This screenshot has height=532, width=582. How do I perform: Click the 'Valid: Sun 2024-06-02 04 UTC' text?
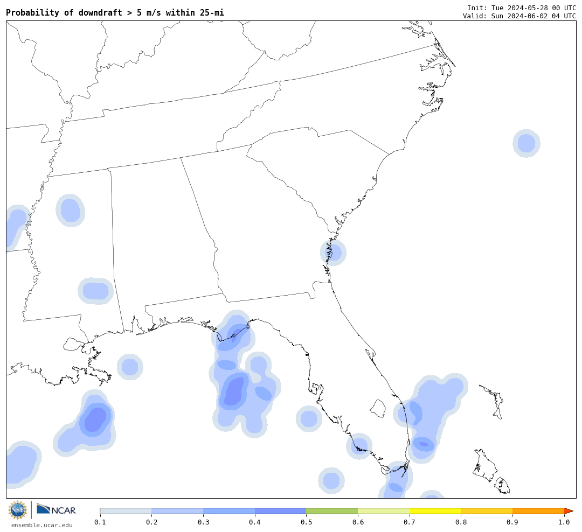tap(519, 16)
